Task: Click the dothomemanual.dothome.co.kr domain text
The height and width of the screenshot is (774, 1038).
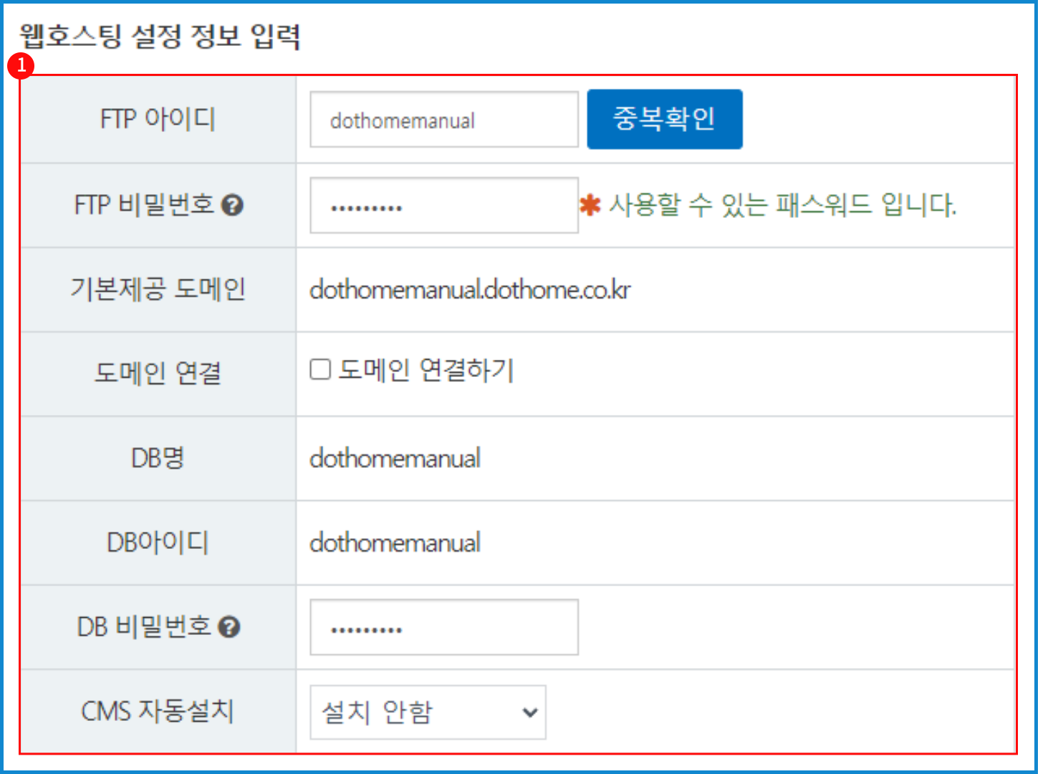Action: 470,290
